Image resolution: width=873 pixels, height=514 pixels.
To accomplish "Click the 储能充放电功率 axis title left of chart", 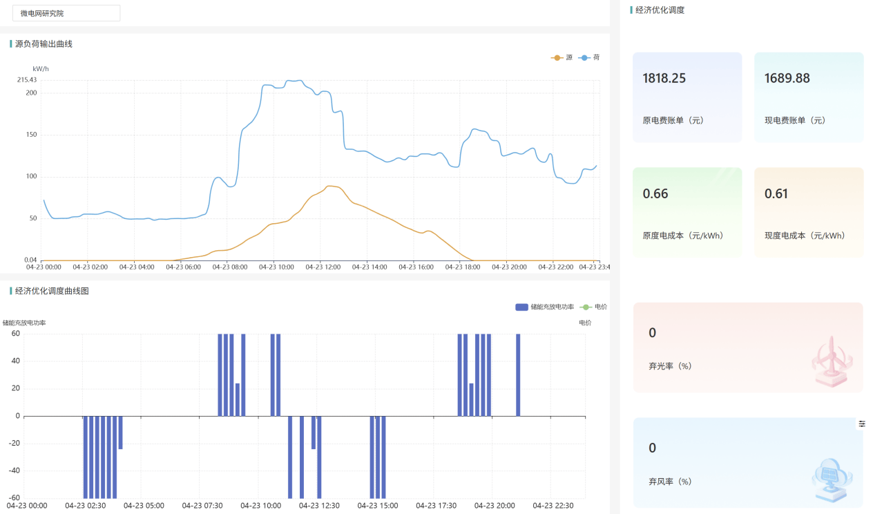I will point(24,323).
